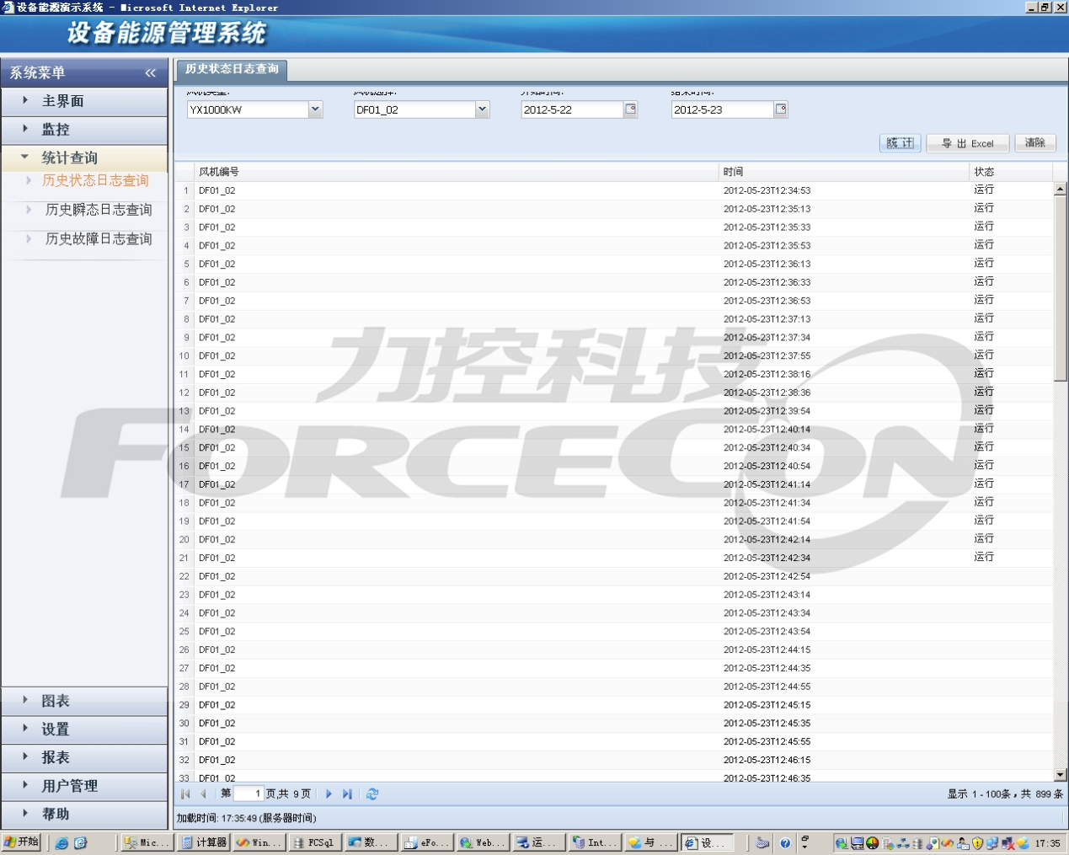The height and width of the screenshot is (855, 1069).
Task: Go to the first page of results
Action: pyautogui.click(x=185, y=794)
